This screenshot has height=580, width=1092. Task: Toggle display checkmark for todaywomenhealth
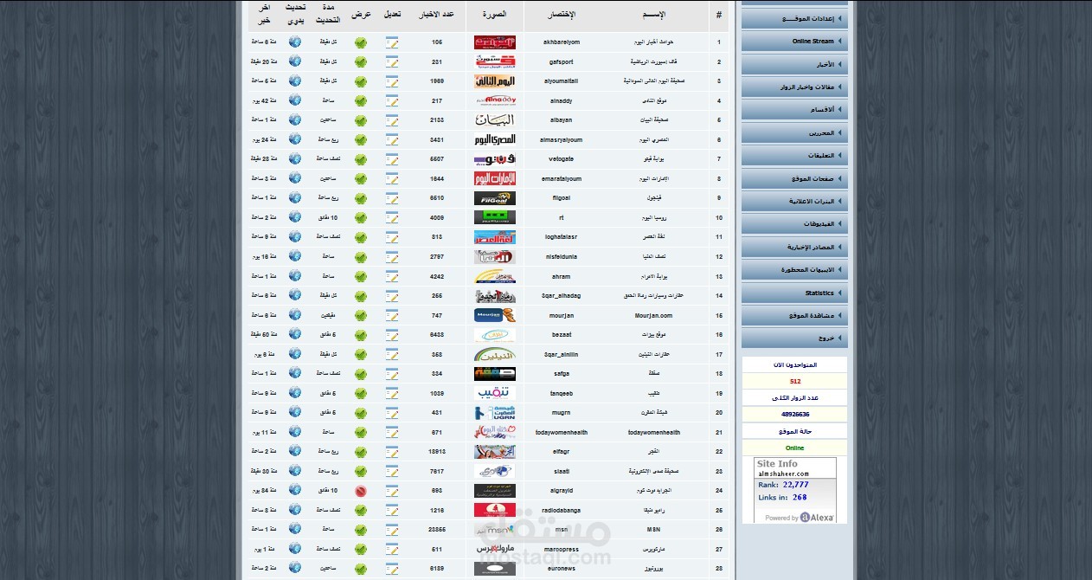coord(361,431)
